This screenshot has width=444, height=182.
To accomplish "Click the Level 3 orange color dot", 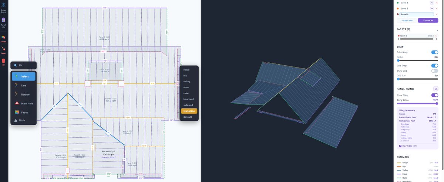I will (398, 8).
